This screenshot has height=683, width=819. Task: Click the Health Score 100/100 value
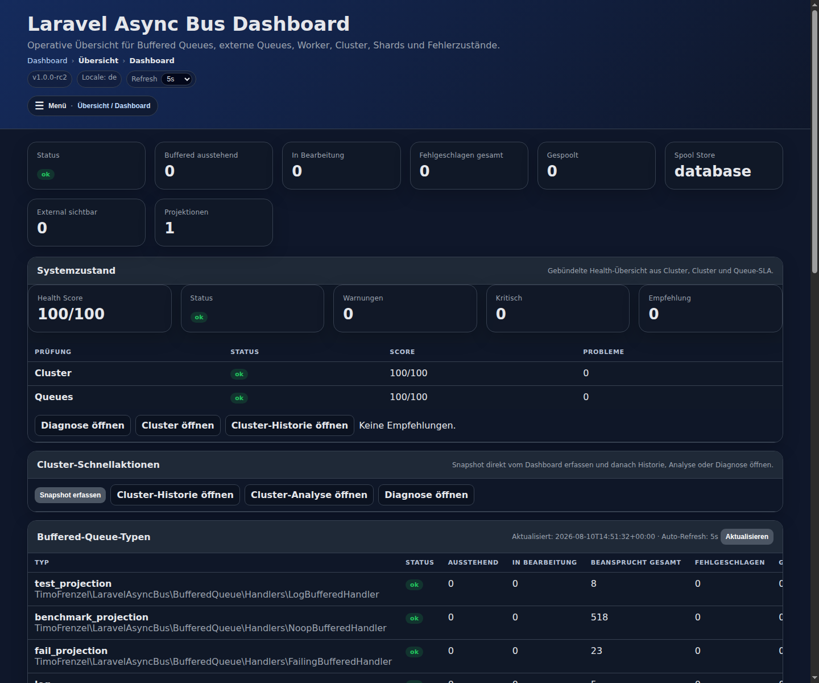(x=71, y=314)
